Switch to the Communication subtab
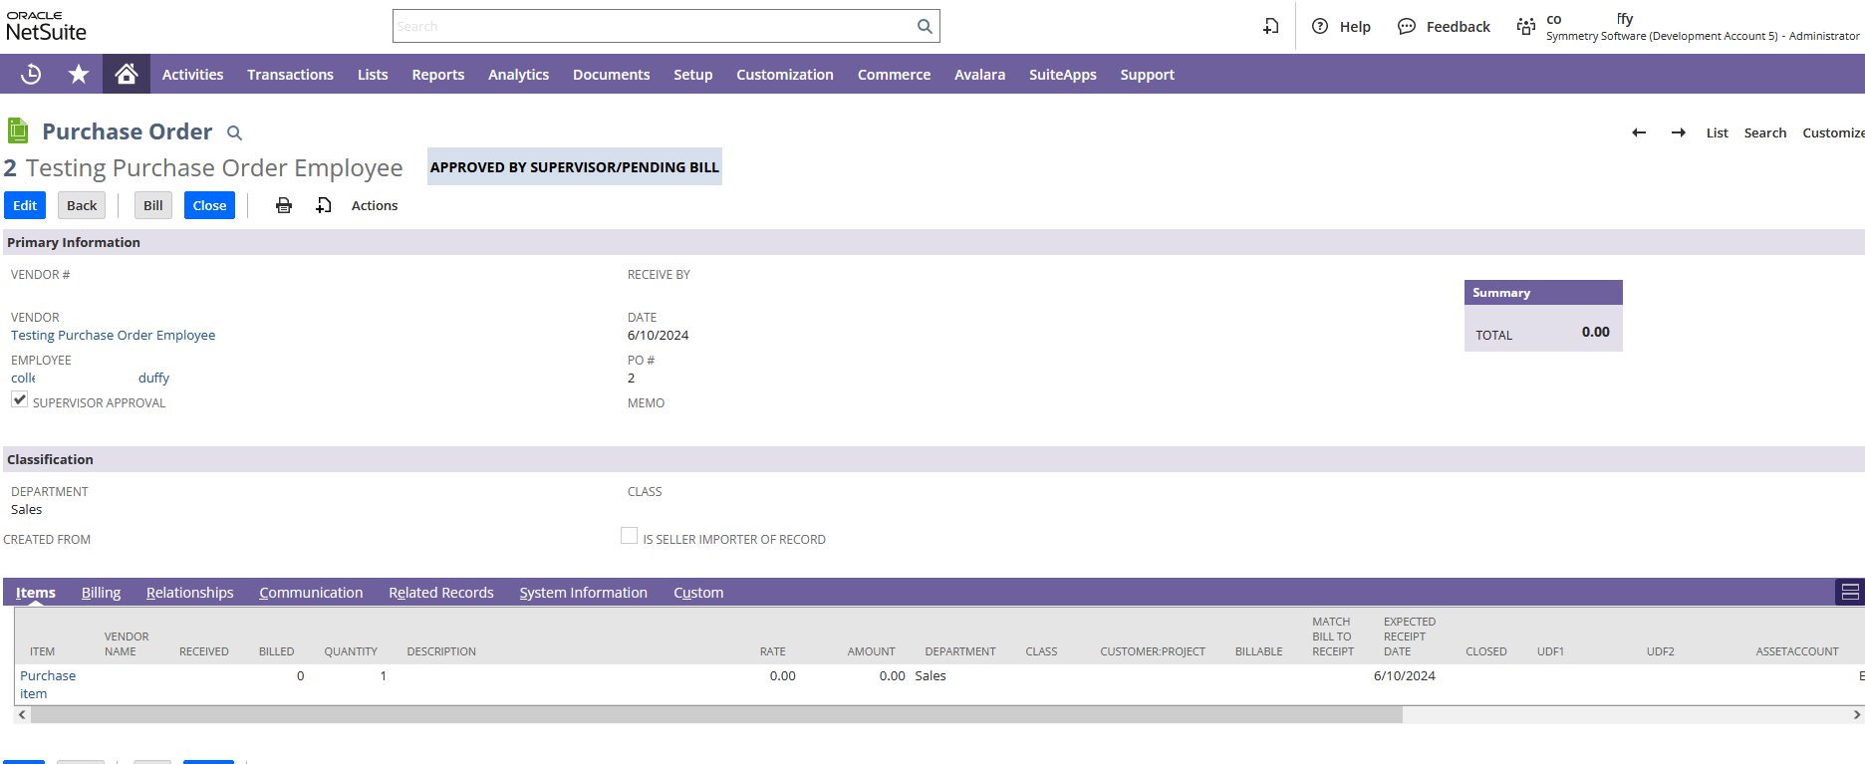 [311, 592]
